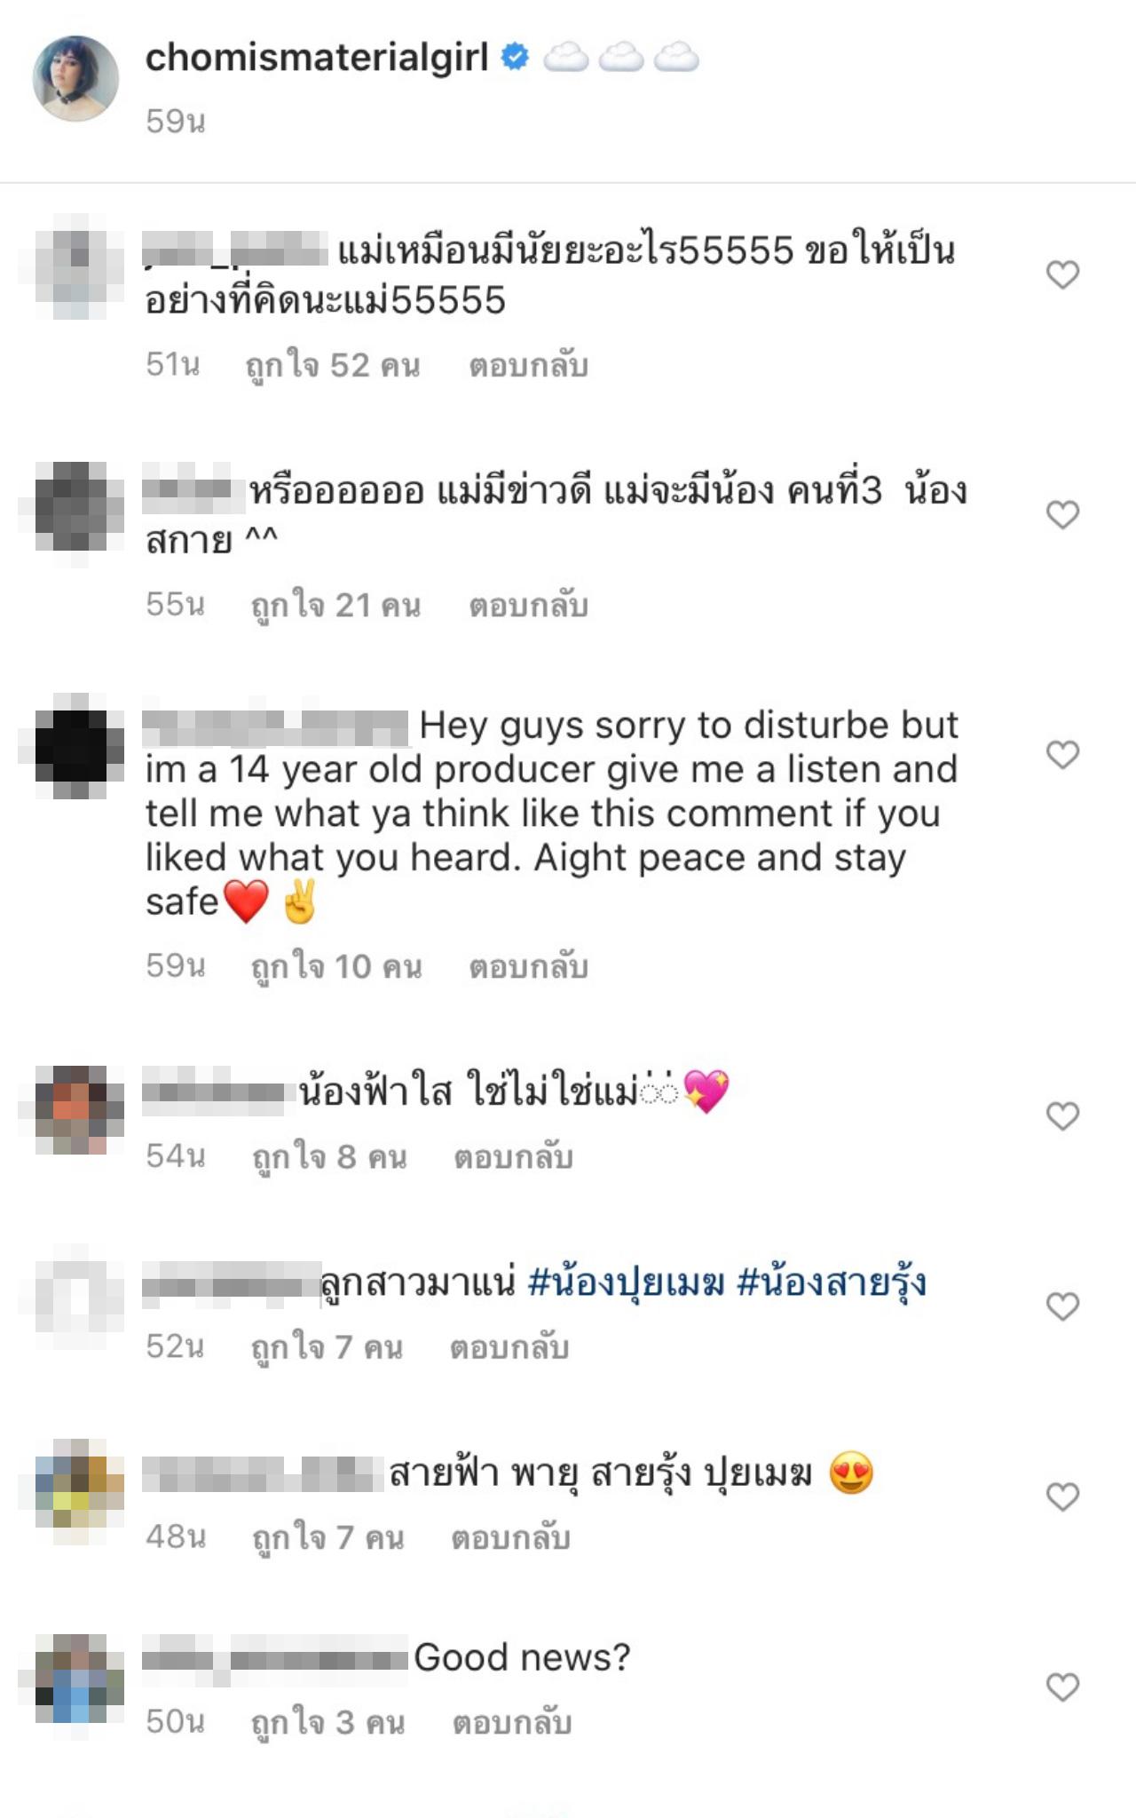Image resolution: width=1136 pixels, height=1818 pixels.
Task: Open hashtag #น้องสายรุ้ง
Action: tap(832, 1282)
